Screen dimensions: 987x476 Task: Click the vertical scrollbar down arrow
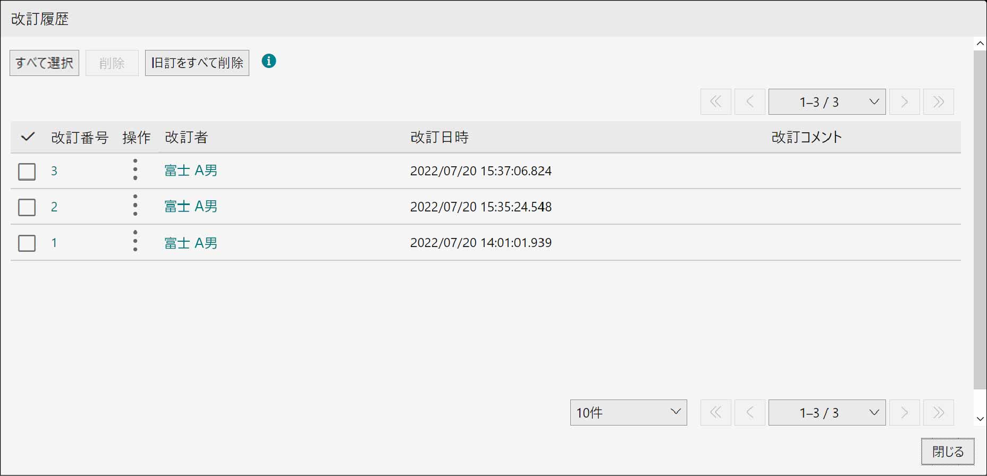point(980,419)
